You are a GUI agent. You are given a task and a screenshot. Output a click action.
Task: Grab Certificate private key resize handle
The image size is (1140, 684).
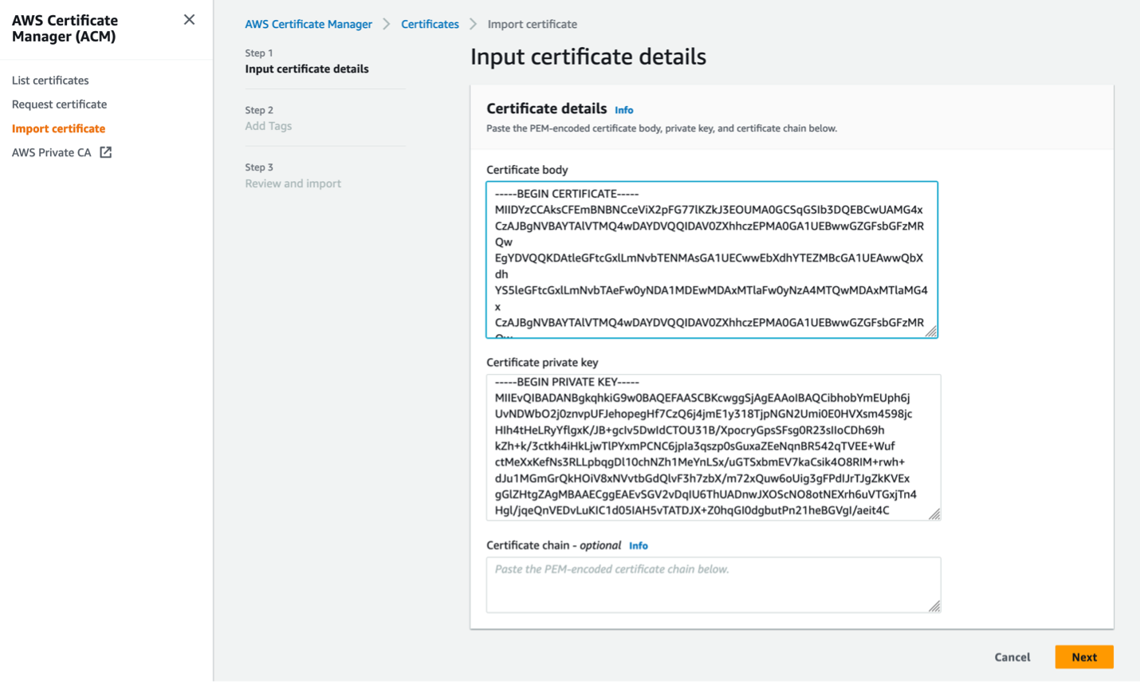click(934, 514)
